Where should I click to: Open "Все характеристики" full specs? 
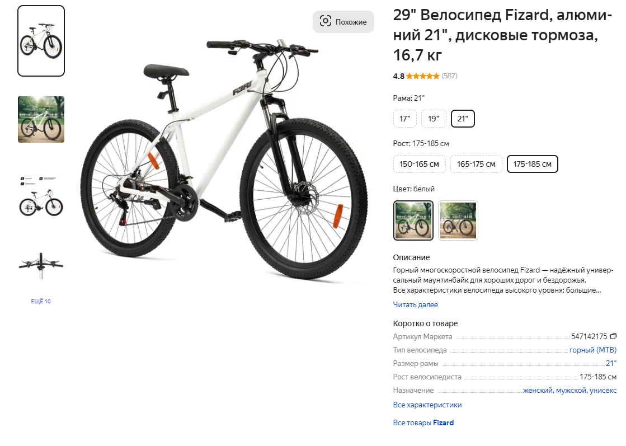pos(427,405)
